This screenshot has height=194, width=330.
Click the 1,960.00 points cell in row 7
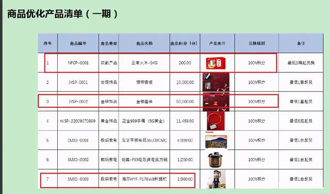point(185,179)
